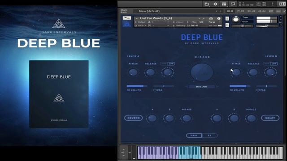
Task: Click the Layer B volume speaker icon
Action: [x=231, y=90]
